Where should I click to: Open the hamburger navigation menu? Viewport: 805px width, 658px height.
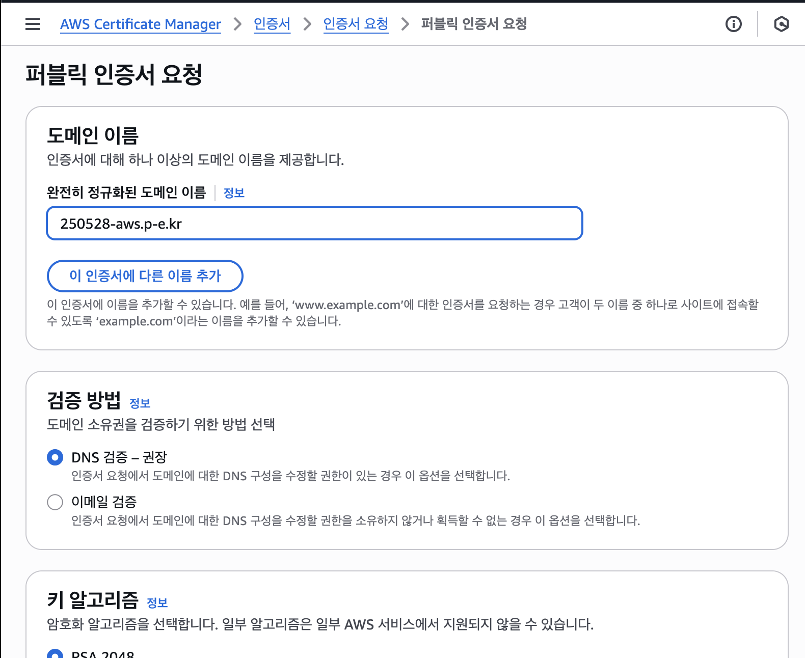(33, 24)
